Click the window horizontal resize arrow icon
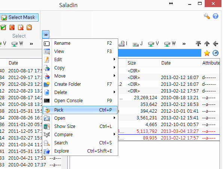 (x=171, y=3)
